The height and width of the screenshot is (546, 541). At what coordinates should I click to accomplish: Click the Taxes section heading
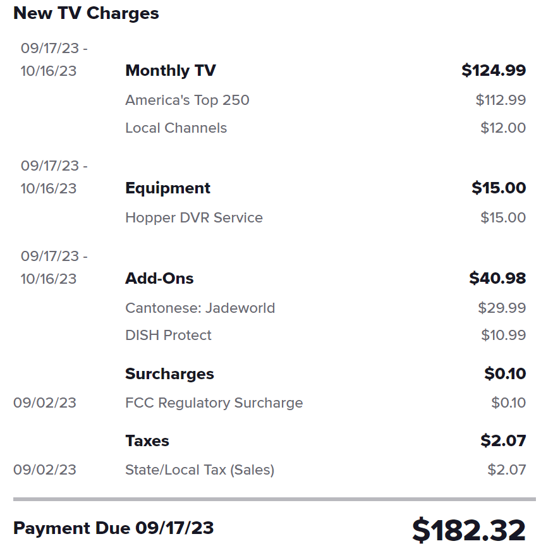pyautogui.click(x=147, y=441)
